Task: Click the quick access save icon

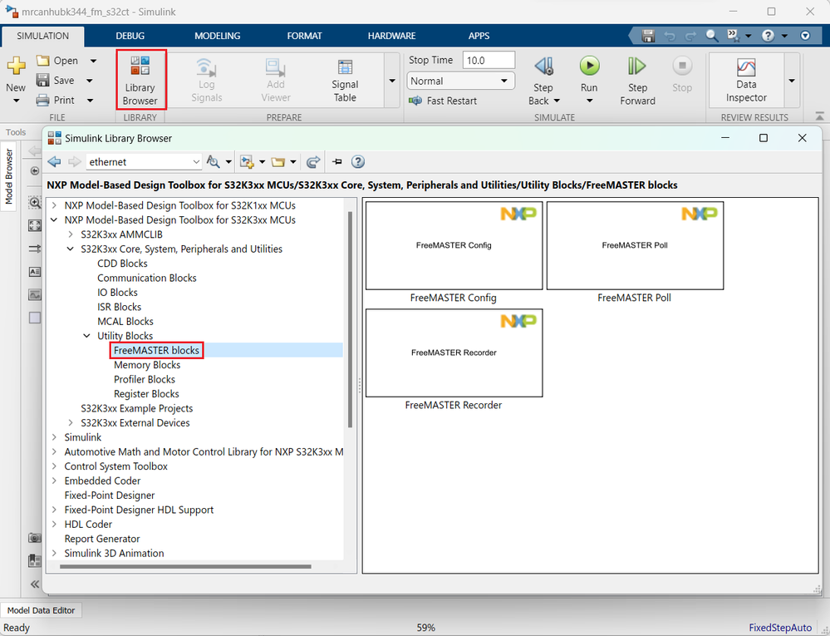Action: (x=648, y=36)
